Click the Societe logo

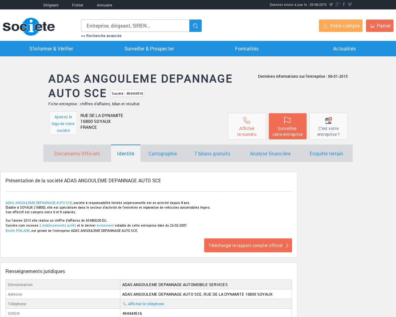click(29, 27)
